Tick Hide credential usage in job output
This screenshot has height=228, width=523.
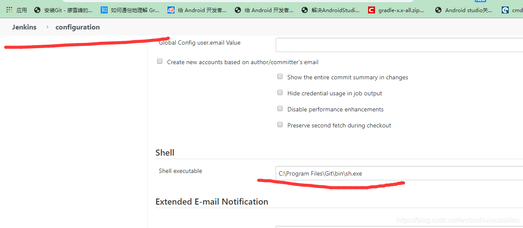pos(280,93)
